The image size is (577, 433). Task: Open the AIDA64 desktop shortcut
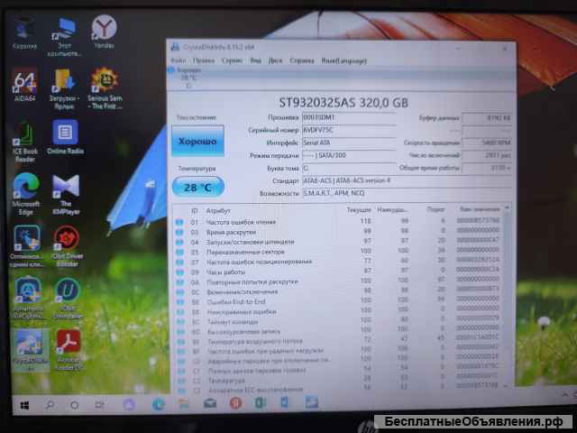pos(24,85)
